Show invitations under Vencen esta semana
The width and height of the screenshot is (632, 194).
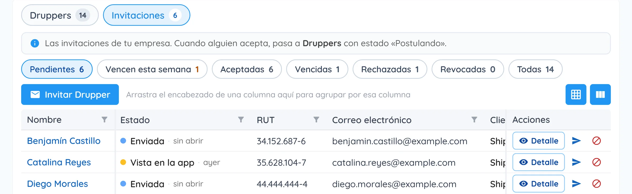[152, 69]
